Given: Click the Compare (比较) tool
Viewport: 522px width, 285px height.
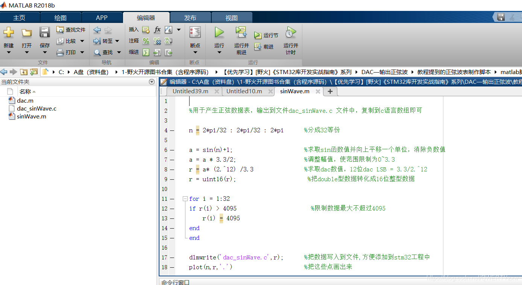Looking at the screenshot, I should 66,41.
